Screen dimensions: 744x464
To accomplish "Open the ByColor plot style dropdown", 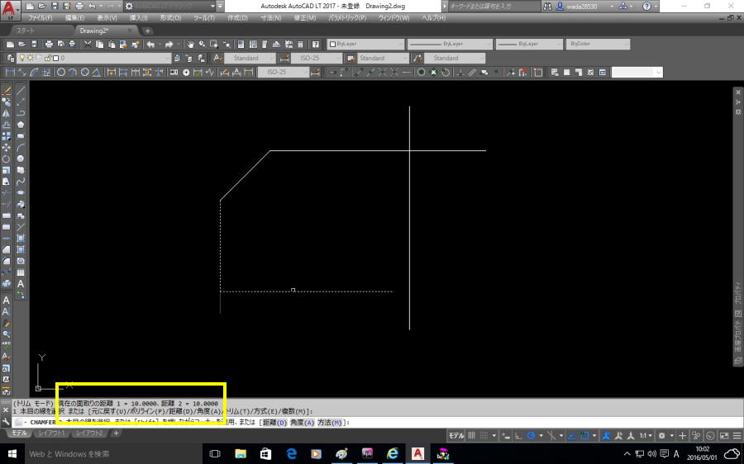I will pyautogui.click(x=598, y=44).
